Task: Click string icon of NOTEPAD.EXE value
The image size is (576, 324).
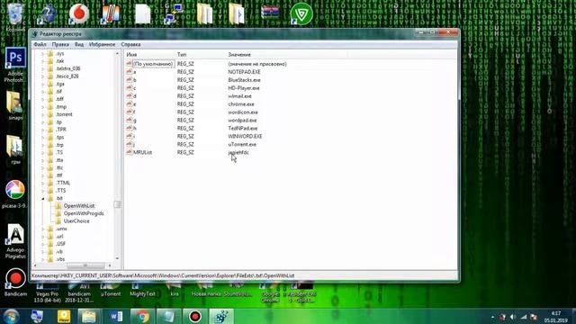Action: point(129,72)
